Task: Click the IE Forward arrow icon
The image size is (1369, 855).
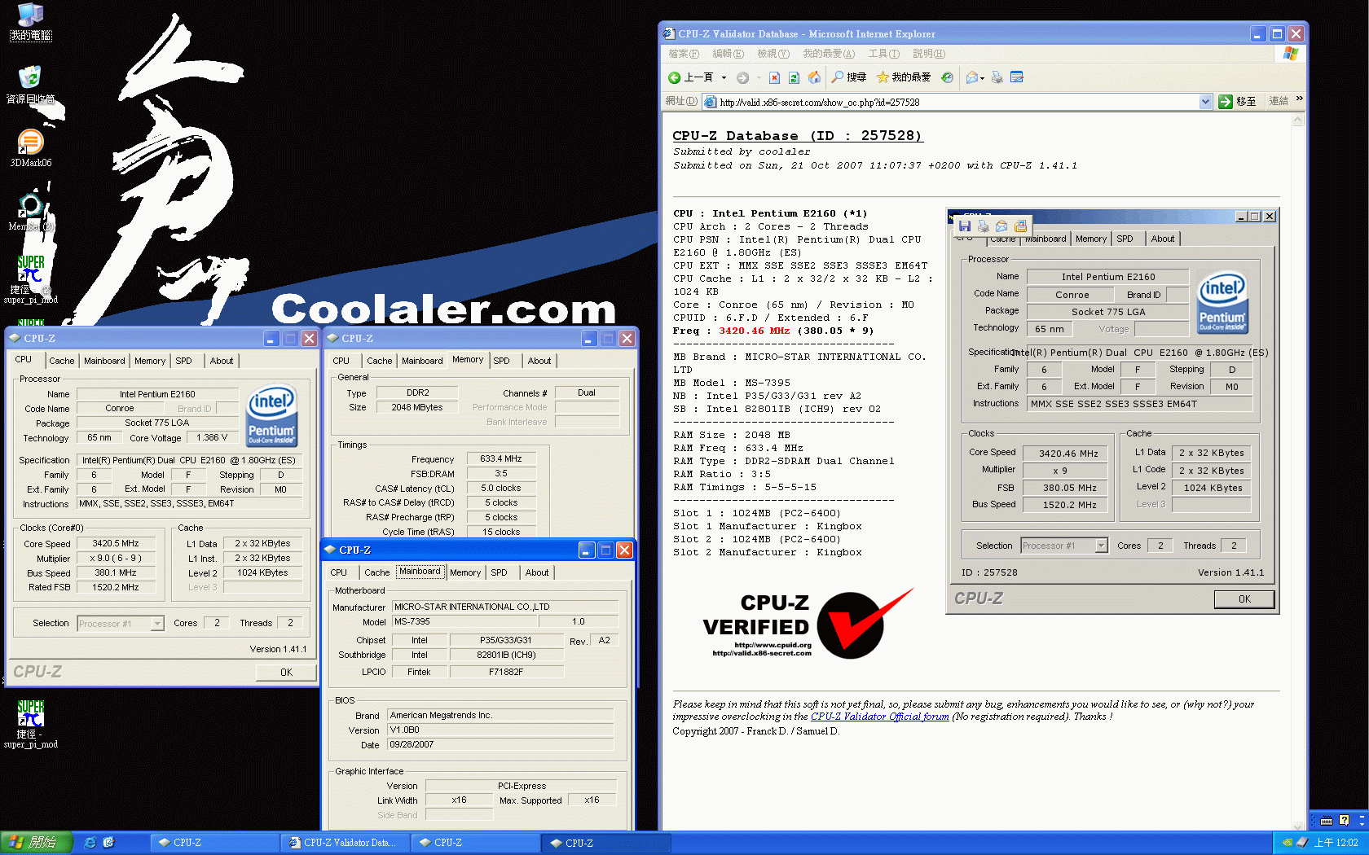Action: coord(742,77)
